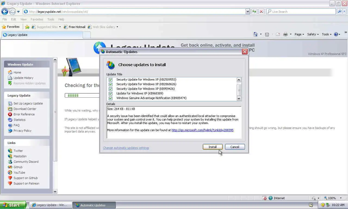
Task: Click the Stop loading icon
Action: (261, 11)
